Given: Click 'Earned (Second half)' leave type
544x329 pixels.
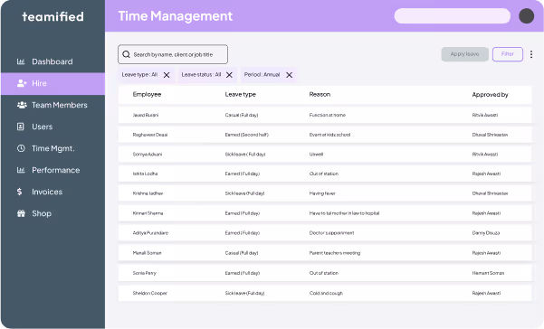Looking at the screenshot, I should pos(247,135).
